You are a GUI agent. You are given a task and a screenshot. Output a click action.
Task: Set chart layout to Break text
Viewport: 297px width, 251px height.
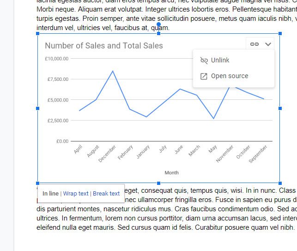click(106, 194)
